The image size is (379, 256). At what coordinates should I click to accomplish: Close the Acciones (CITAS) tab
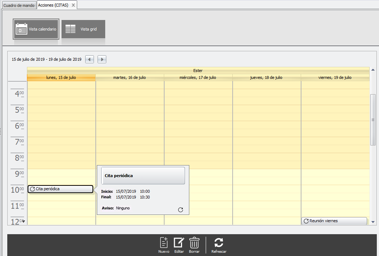tap(73, 5)
